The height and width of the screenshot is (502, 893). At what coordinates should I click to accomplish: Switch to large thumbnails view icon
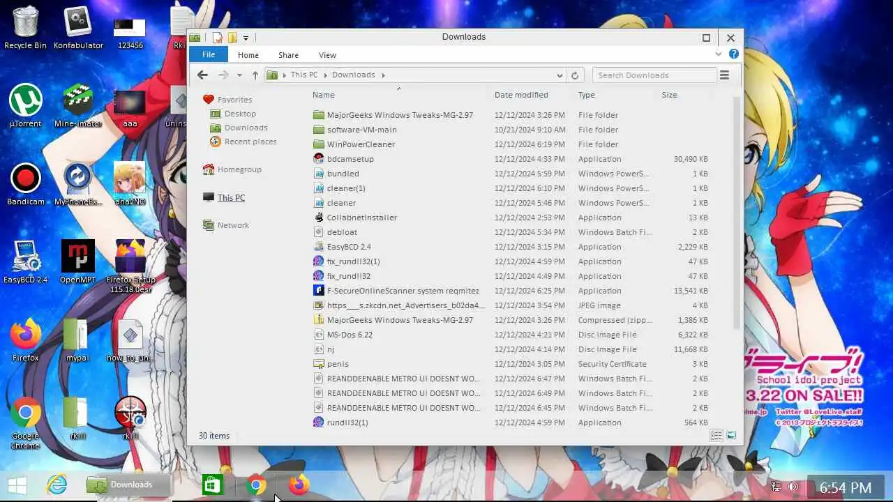pos(731,435)
